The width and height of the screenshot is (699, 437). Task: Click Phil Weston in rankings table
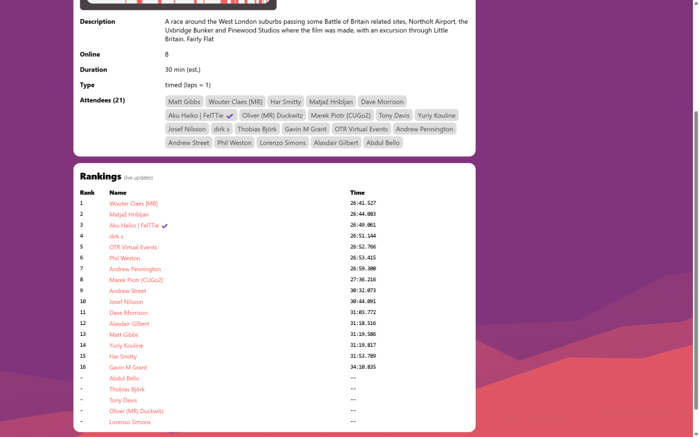(x=124, y=258)
